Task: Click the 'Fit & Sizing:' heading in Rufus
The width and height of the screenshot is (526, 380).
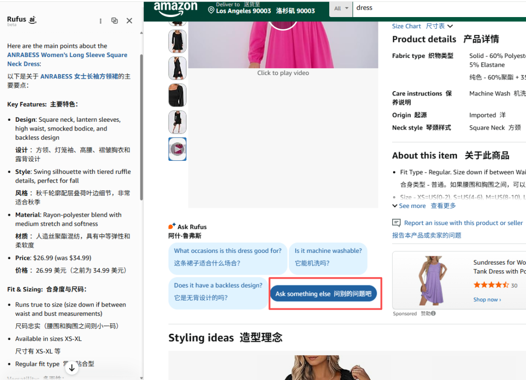Action: pos(25,289)
